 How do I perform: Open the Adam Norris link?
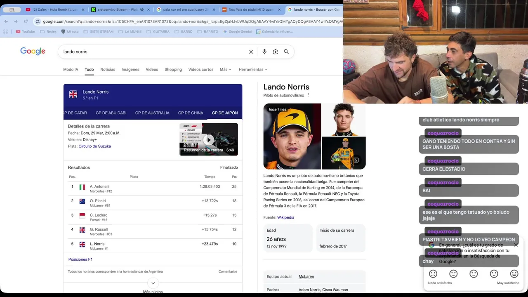pyautogui.click(x=309, y=290)
